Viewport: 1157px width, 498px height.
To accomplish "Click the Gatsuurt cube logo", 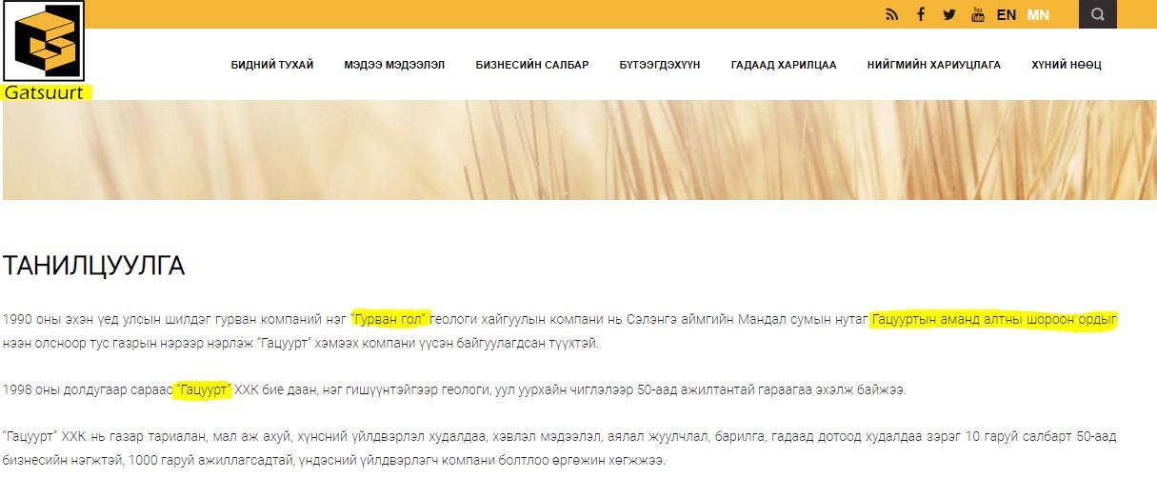I will click(43, 41).
